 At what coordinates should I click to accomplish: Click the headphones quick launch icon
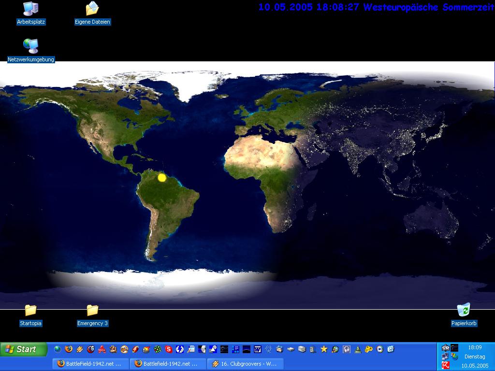click(x=347, y=349)
